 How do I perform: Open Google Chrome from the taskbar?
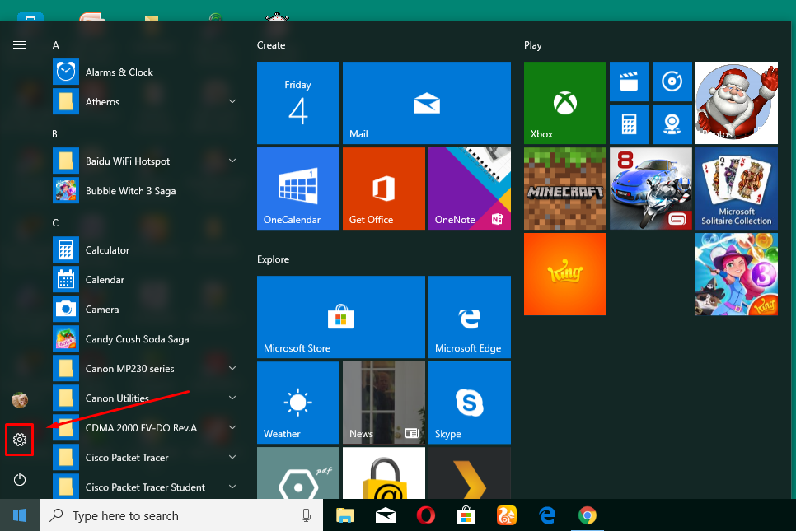(588, 515)
